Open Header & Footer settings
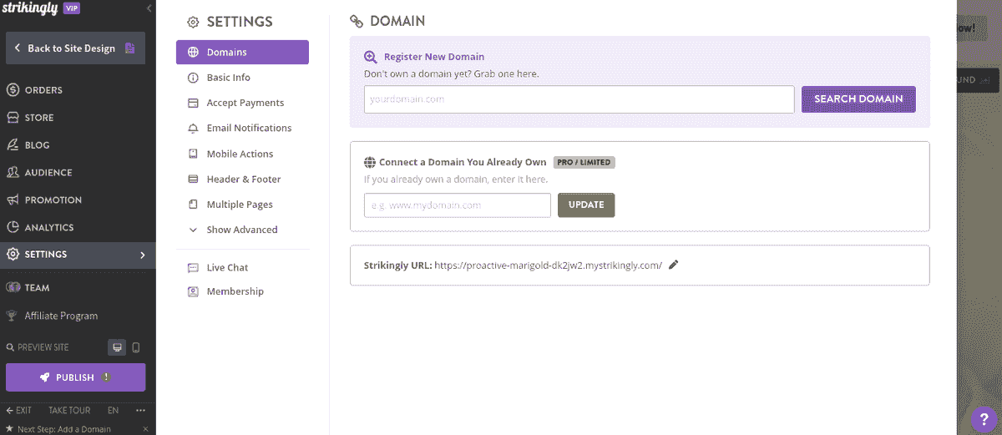 [242, 180]
